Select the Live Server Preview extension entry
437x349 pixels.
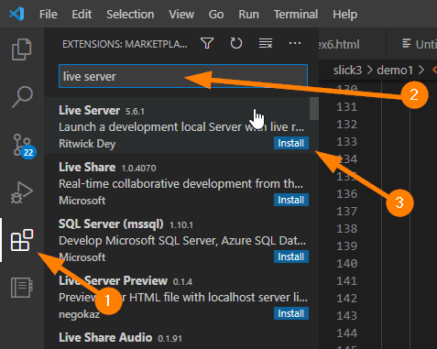[x=181, y=296]
